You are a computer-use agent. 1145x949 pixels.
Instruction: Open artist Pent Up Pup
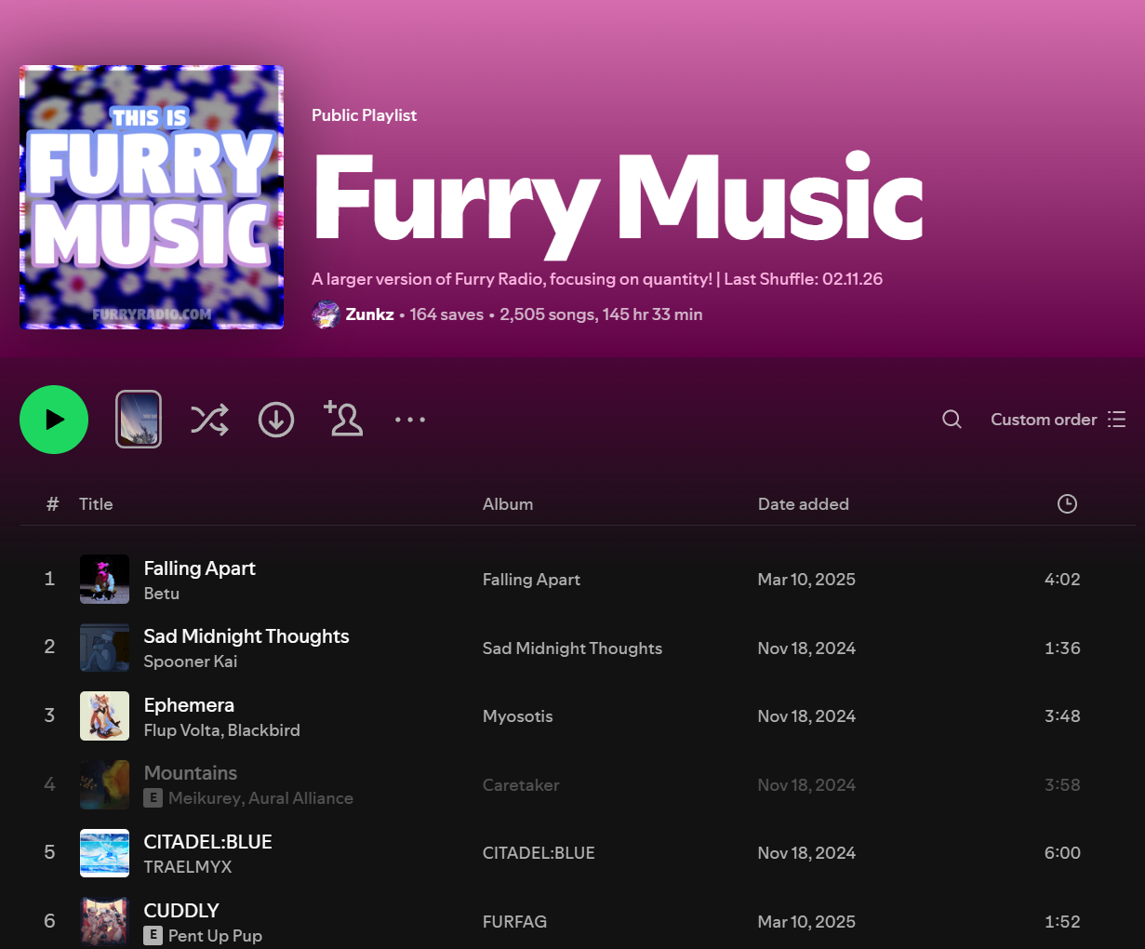[215, 936]
